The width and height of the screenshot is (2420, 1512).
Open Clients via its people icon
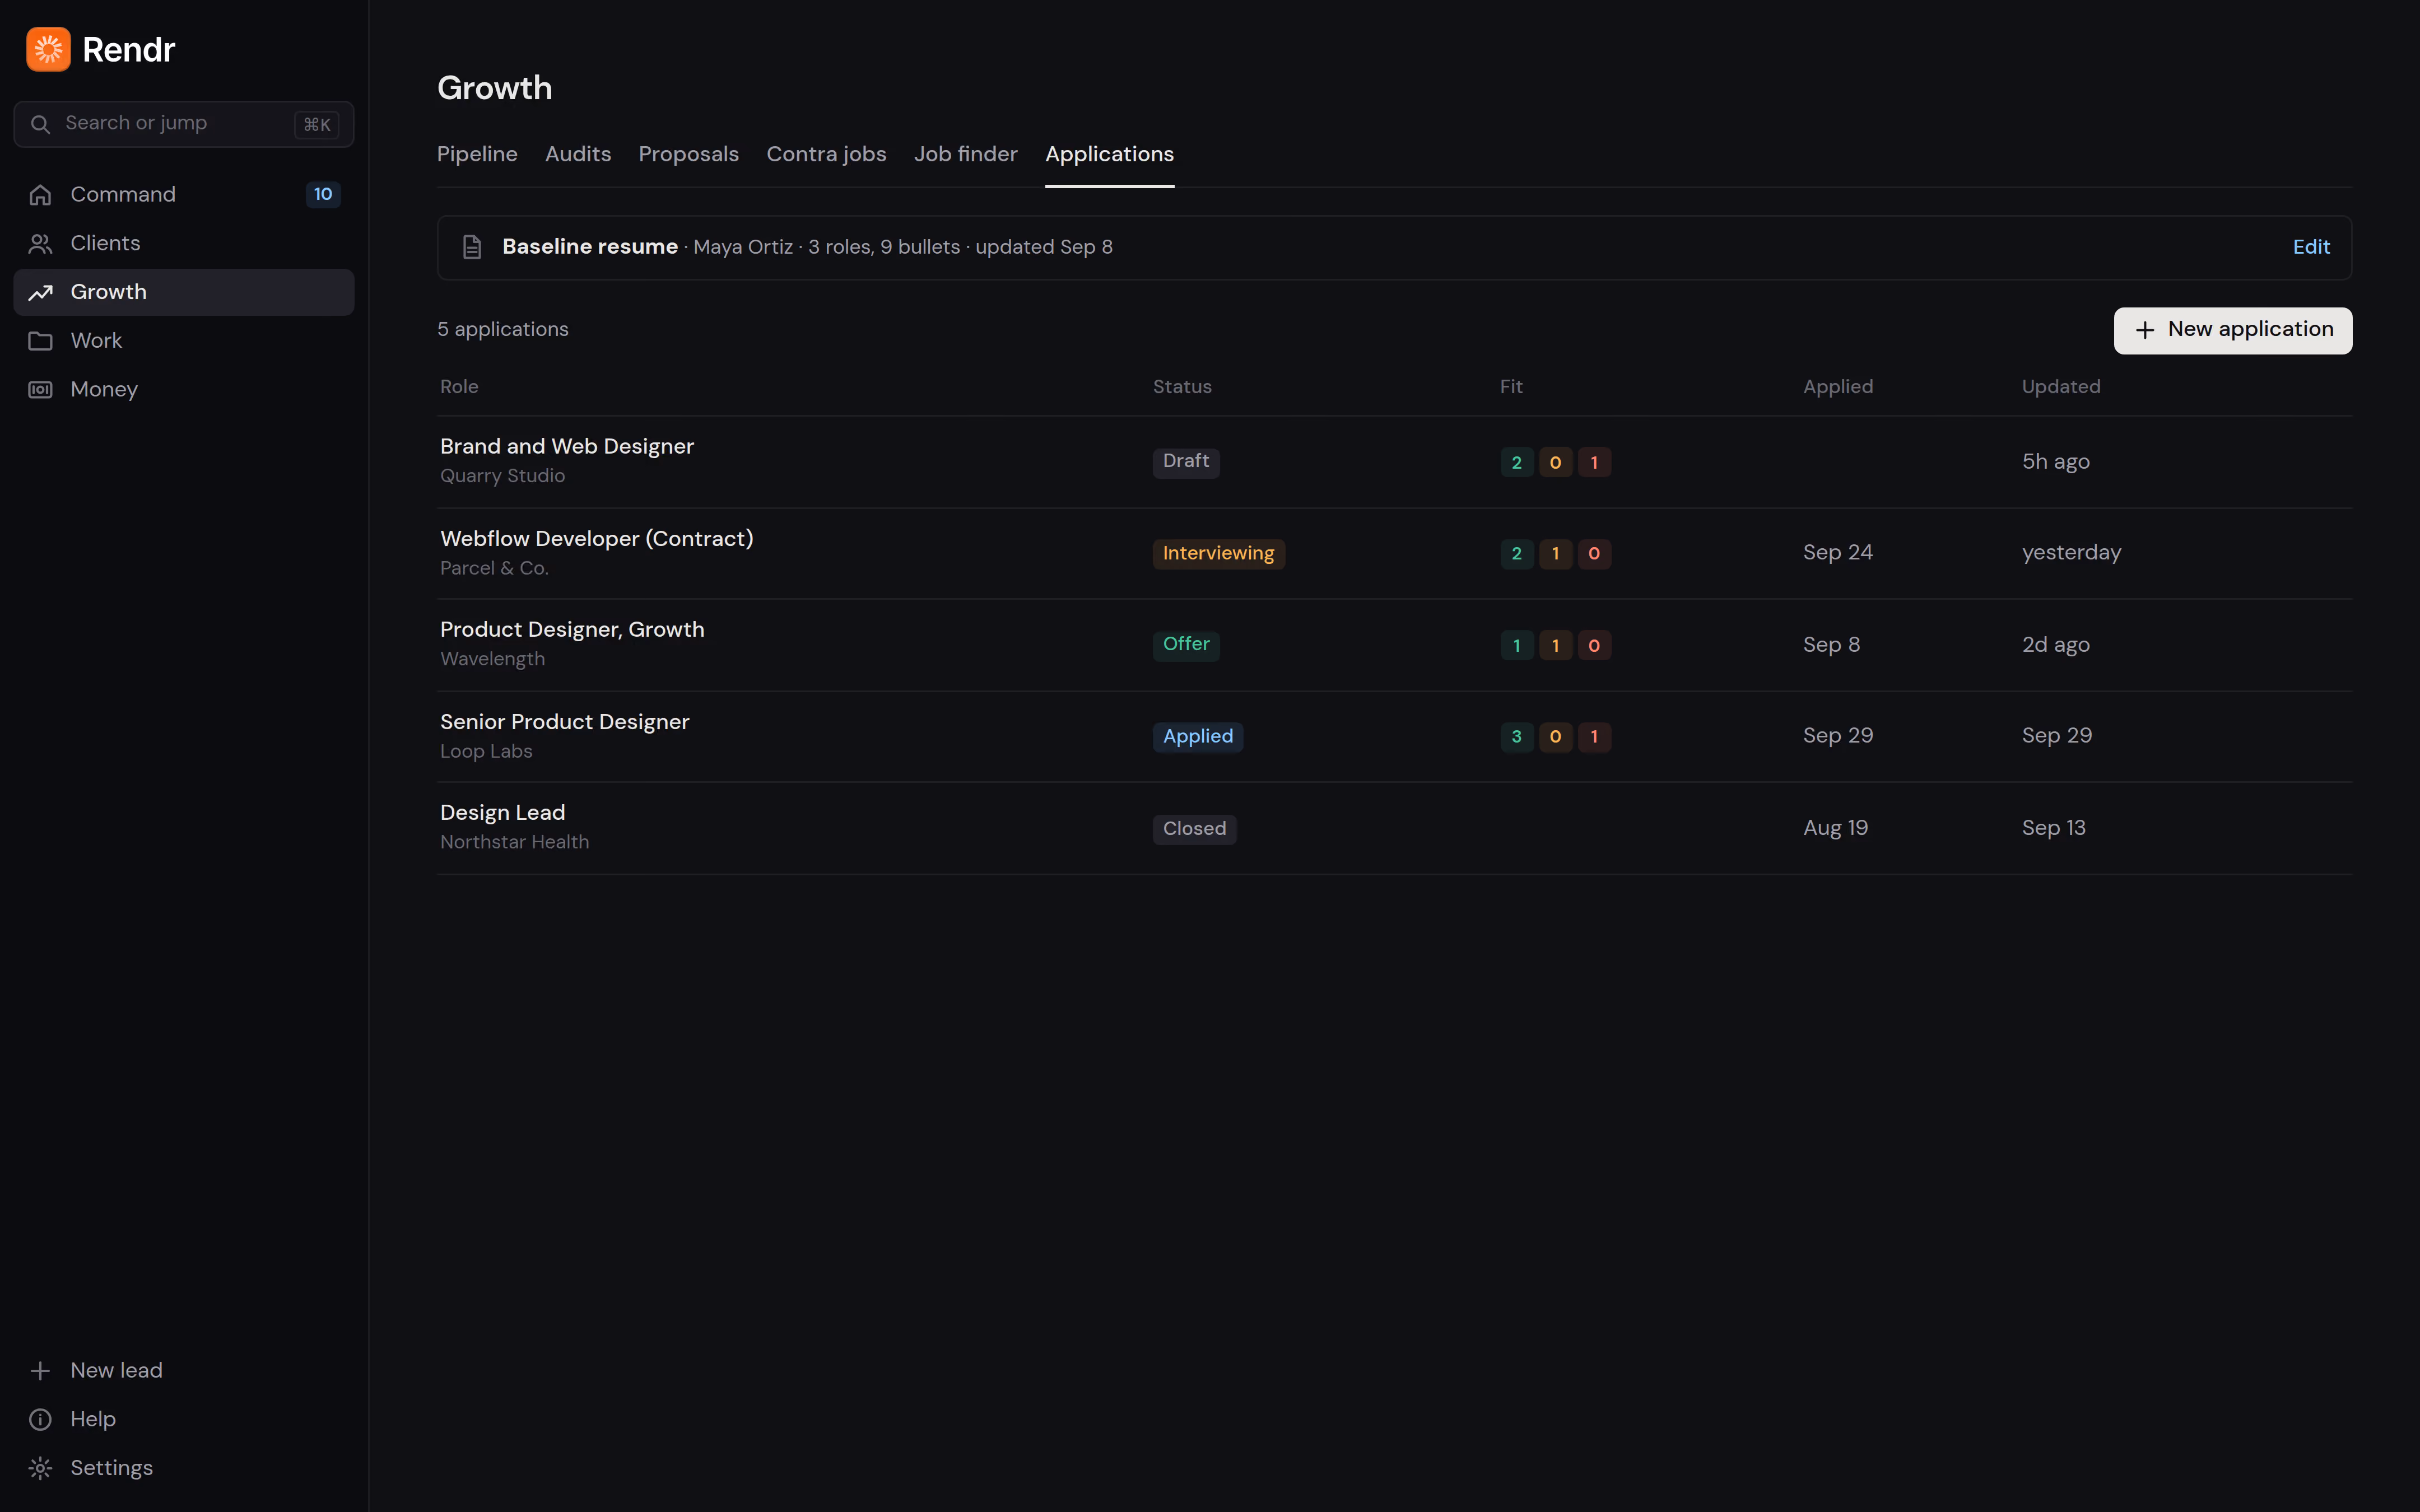click(40, 243)
